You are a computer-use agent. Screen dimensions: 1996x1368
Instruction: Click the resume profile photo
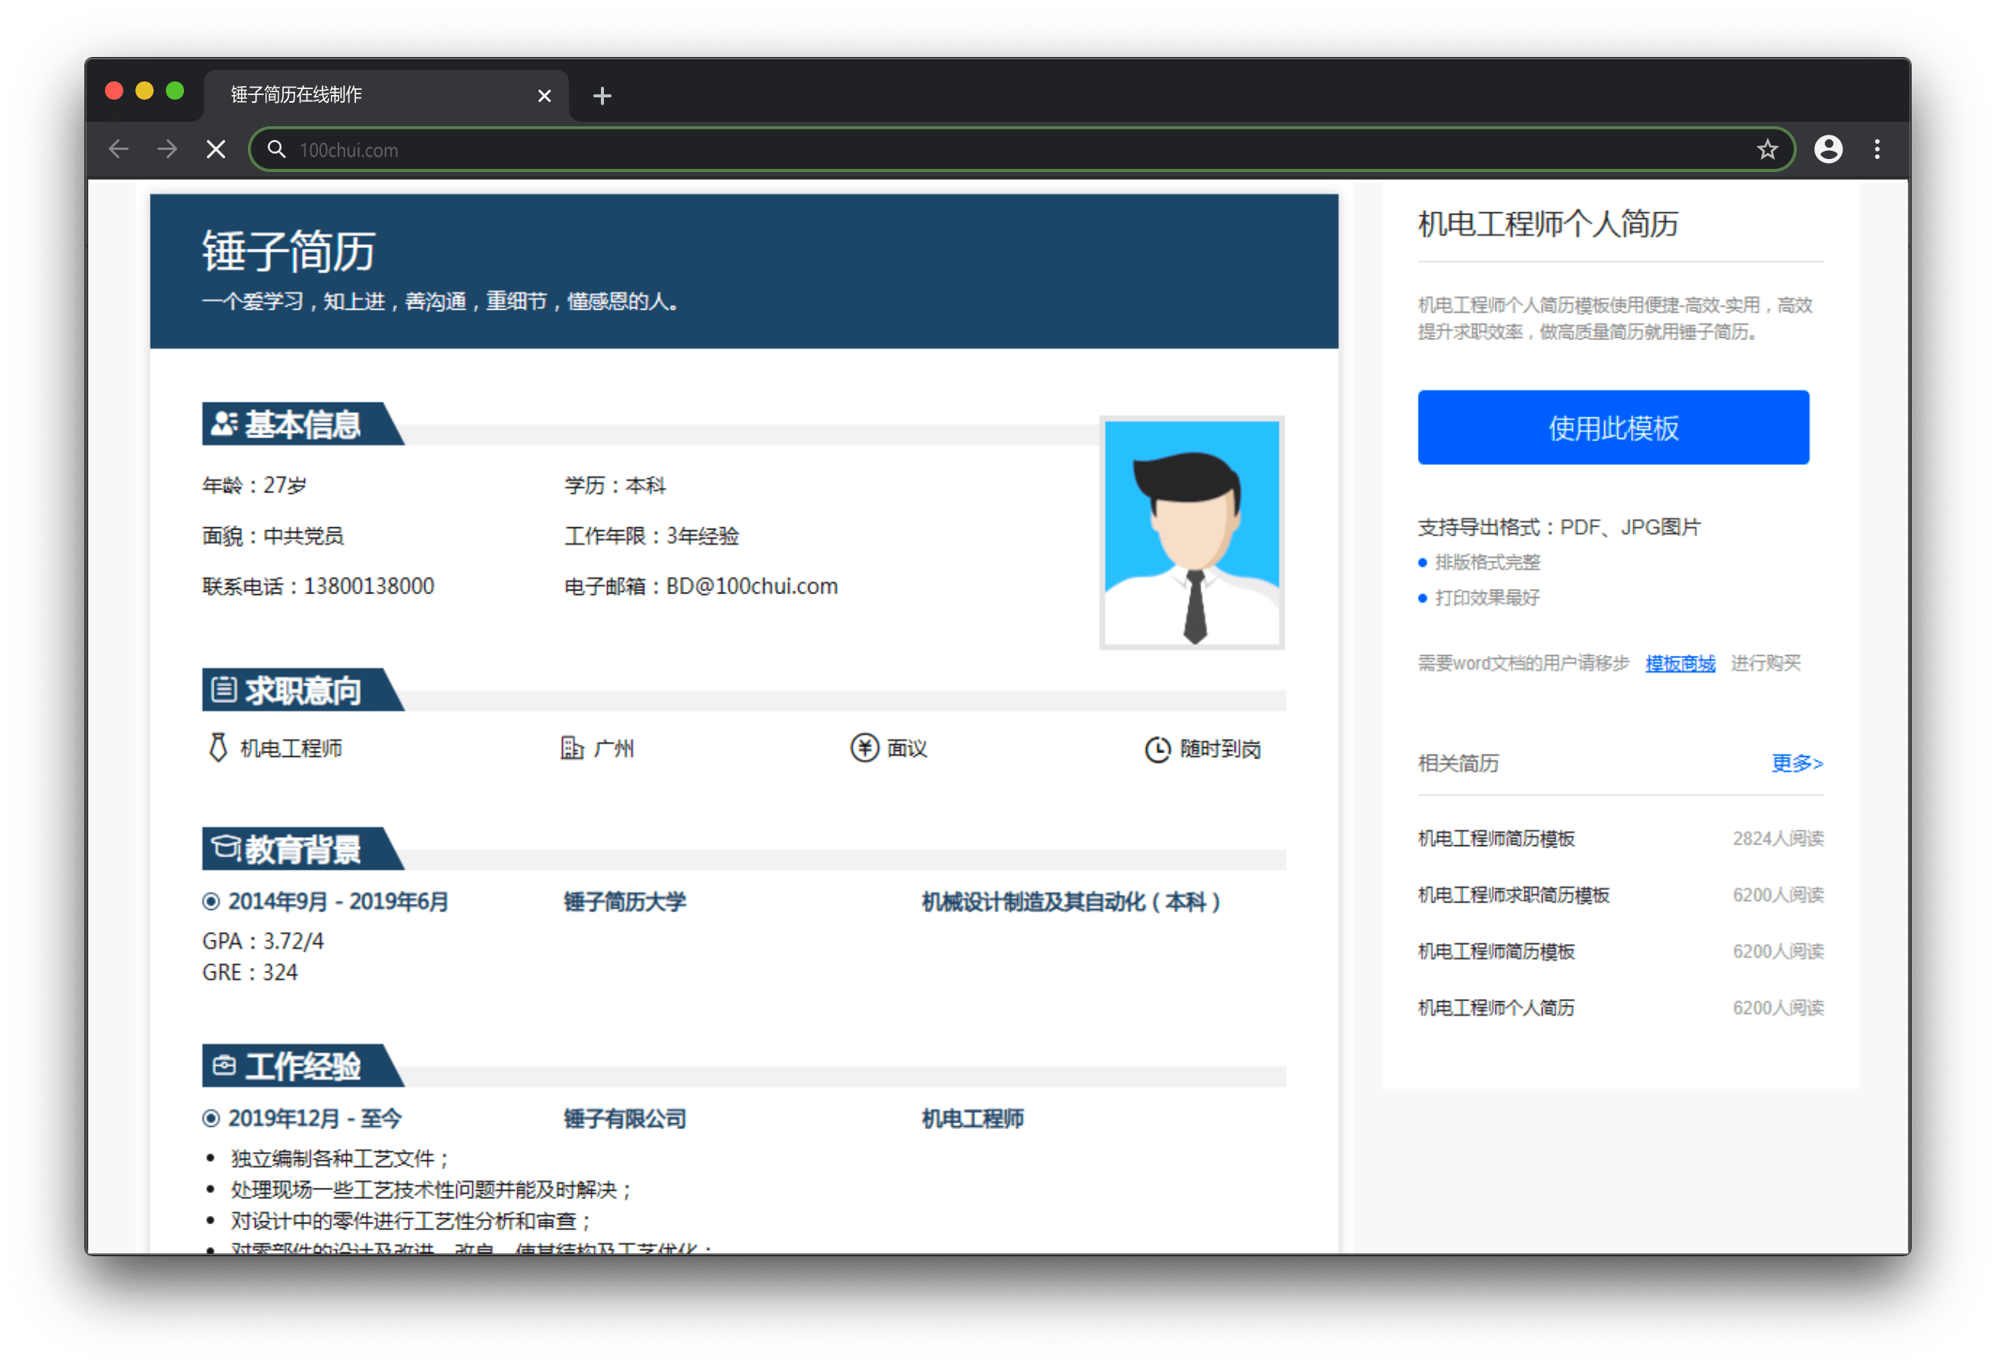pyautogui.click(x=1191, y=533)
